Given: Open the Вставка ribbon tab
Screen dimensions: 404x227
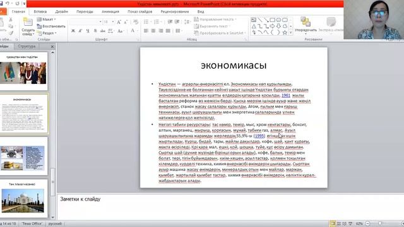Looking at the screenshot, I should tap(40, 11).
